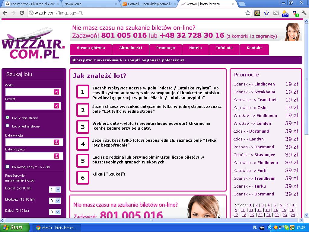The image size is (309, 232).
Task: Open new tab button in tab strip
Action: coord(242,4)
